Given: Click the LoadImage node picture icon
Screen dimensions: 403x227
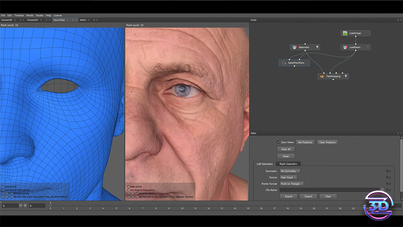Looking at the screenshot, I should coord(345,33).
